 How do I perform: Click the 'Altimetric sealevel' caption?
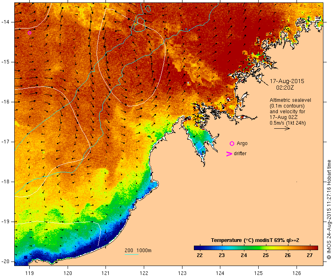point(290,100)
